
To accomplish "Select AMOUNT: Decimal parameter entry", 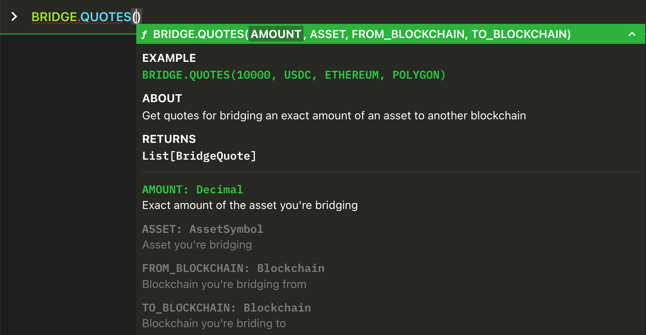I will [x=192, y=189].
